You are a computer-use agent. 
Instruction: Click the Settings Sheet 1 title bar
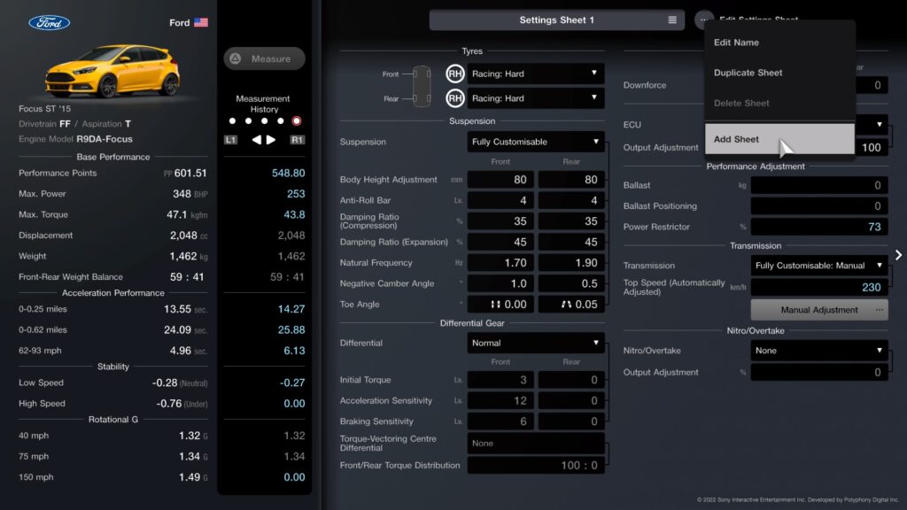tap(556, 19)
